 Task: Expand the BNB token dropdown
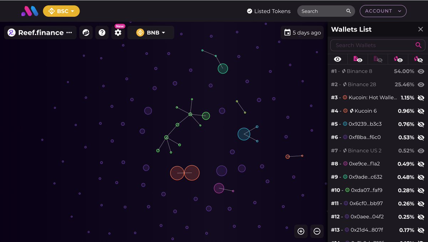[x=151, y=33]
